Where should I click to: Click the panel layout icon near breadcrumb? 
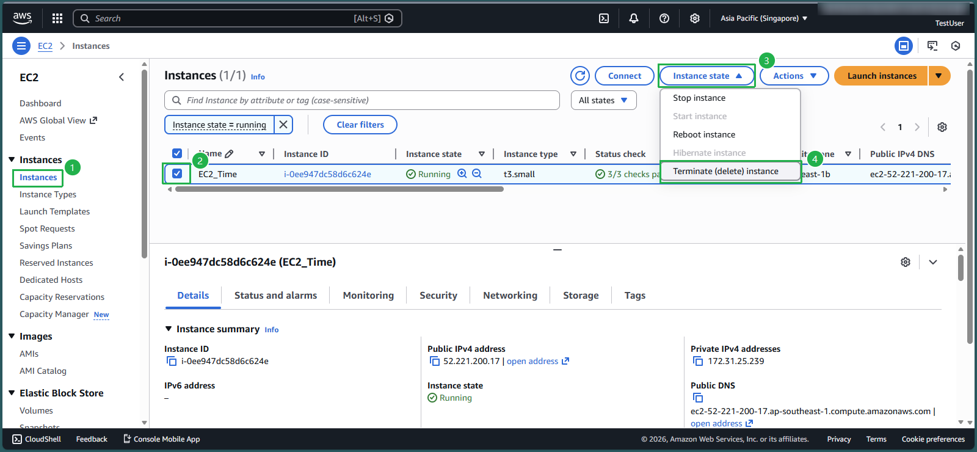point(904,46)
